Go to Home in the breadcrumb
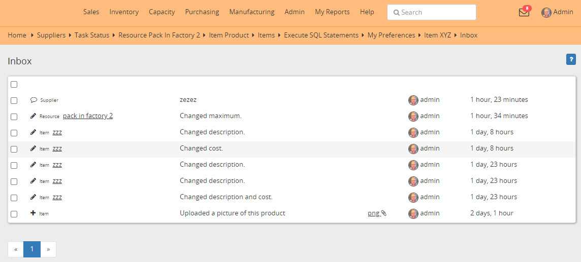The height and width of the screenshot is (262, 581). 17,35
